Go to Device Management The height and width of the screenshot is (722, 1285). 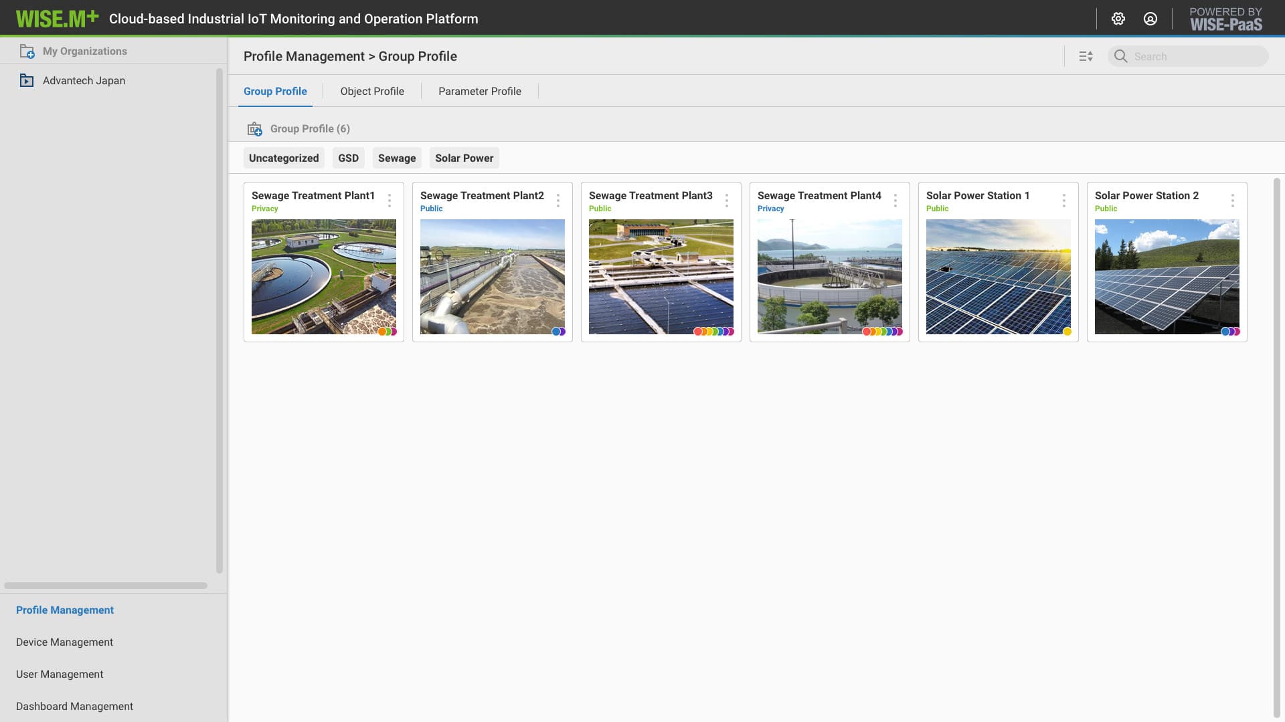(64, 642)
